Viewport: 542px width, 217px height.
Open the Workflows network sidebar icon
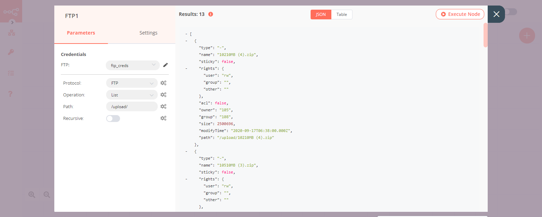click(x=11, y=33)
